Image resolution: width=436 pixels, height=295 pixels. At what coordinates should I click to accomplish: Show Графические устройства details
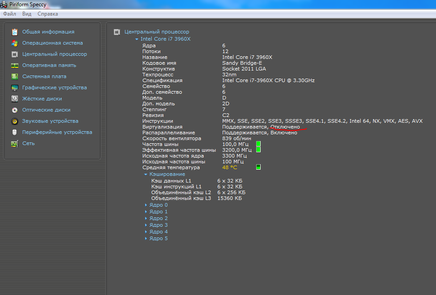click(x=54, y=87)
